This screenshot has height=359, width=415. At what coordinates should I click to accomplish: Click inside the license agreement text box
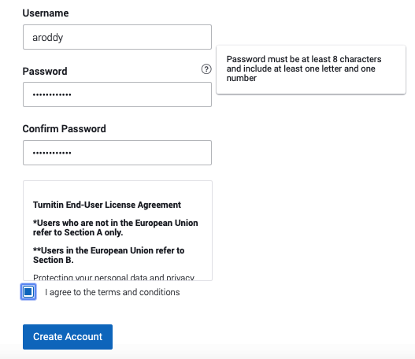pyautogui.click(x=117, y=231)
